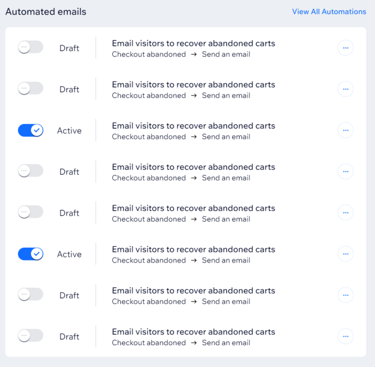Image resolution: width=375 pixels, height=367 pixels.
Task: Select the abandoned carts title in the first Active row
Action: (x=193, y=126)
